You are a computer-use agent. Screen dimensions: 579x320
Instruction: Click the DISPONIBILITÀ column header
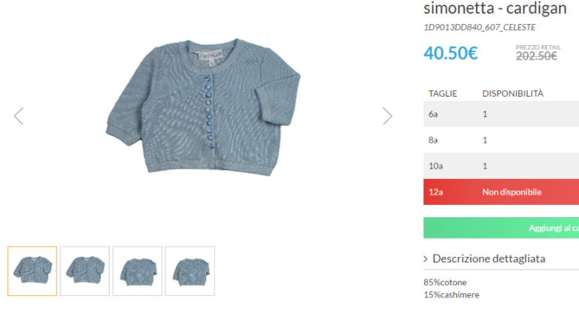click(513, 94)
